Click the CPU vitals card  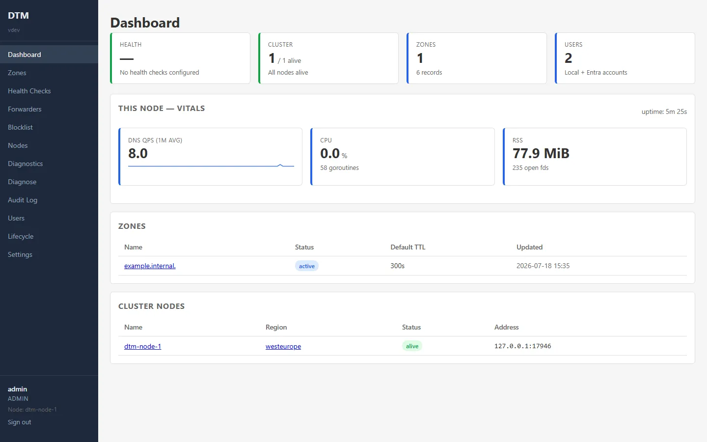click(x=403, y=157)
